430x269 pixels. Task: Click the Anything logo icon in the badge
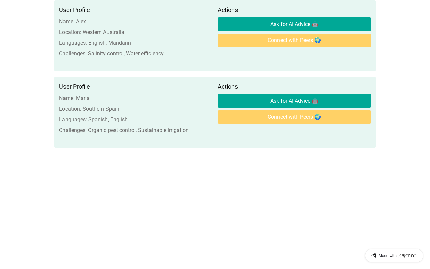click(x=374, y=256)
